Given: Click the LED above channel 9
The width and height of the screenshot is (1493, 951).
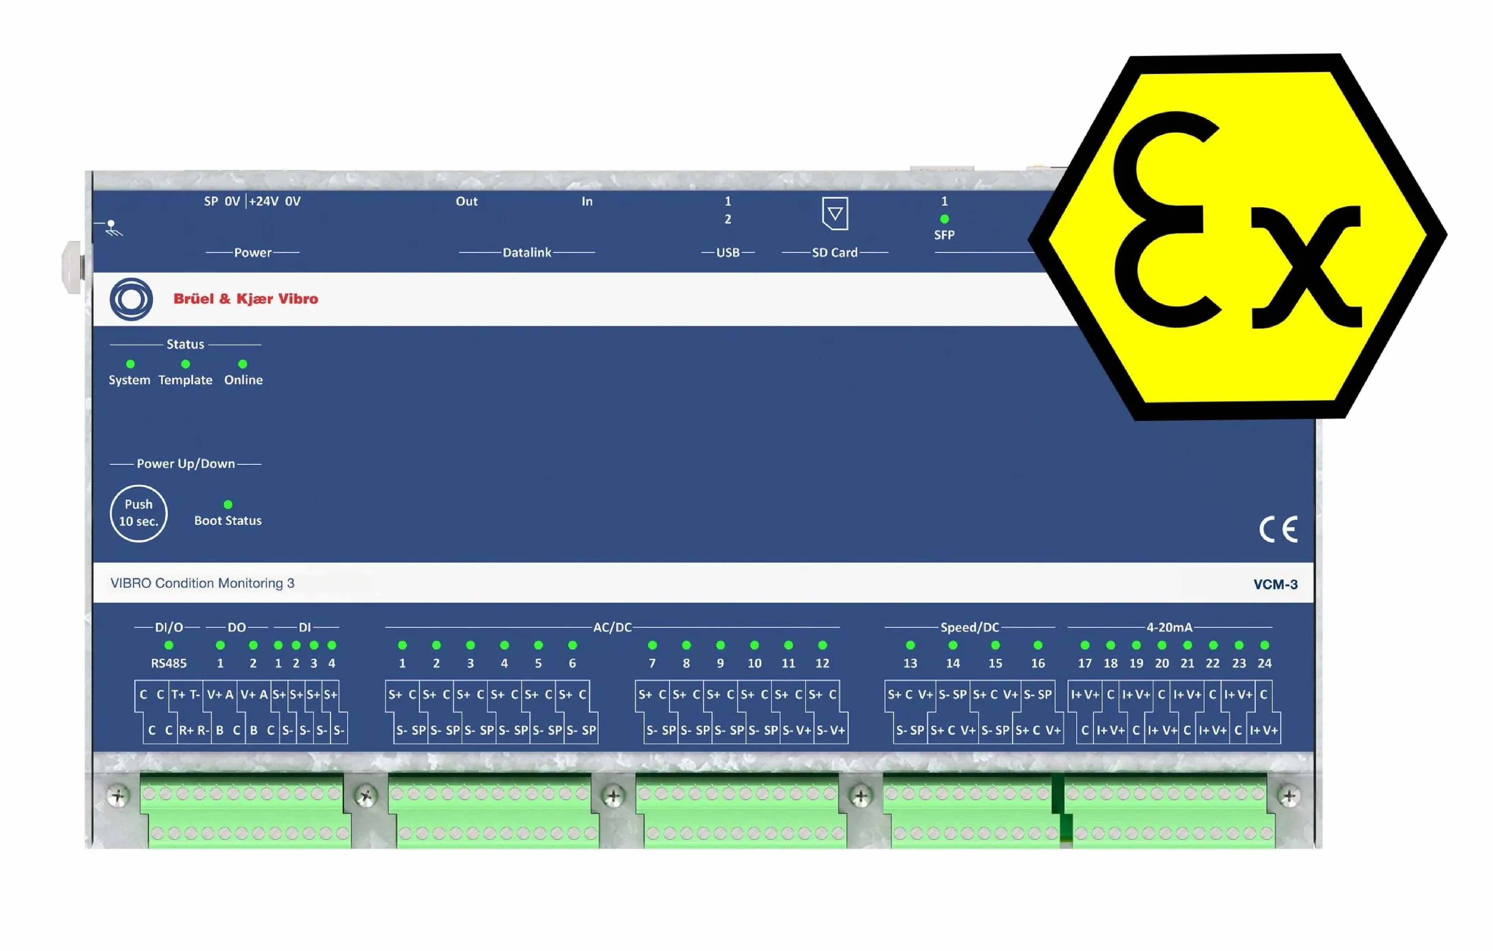Looking at the screenshot, I should coord(721,645).
